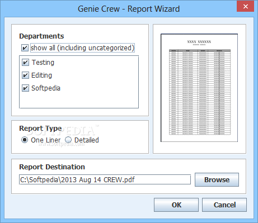The height and width of the screenshot is (223, 258).
Task: Select the Detailed report type
Action: (68, 140)
